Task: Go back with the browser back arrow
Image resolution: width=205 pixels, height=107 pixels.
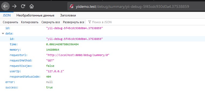Action: [x=5, y=6]
